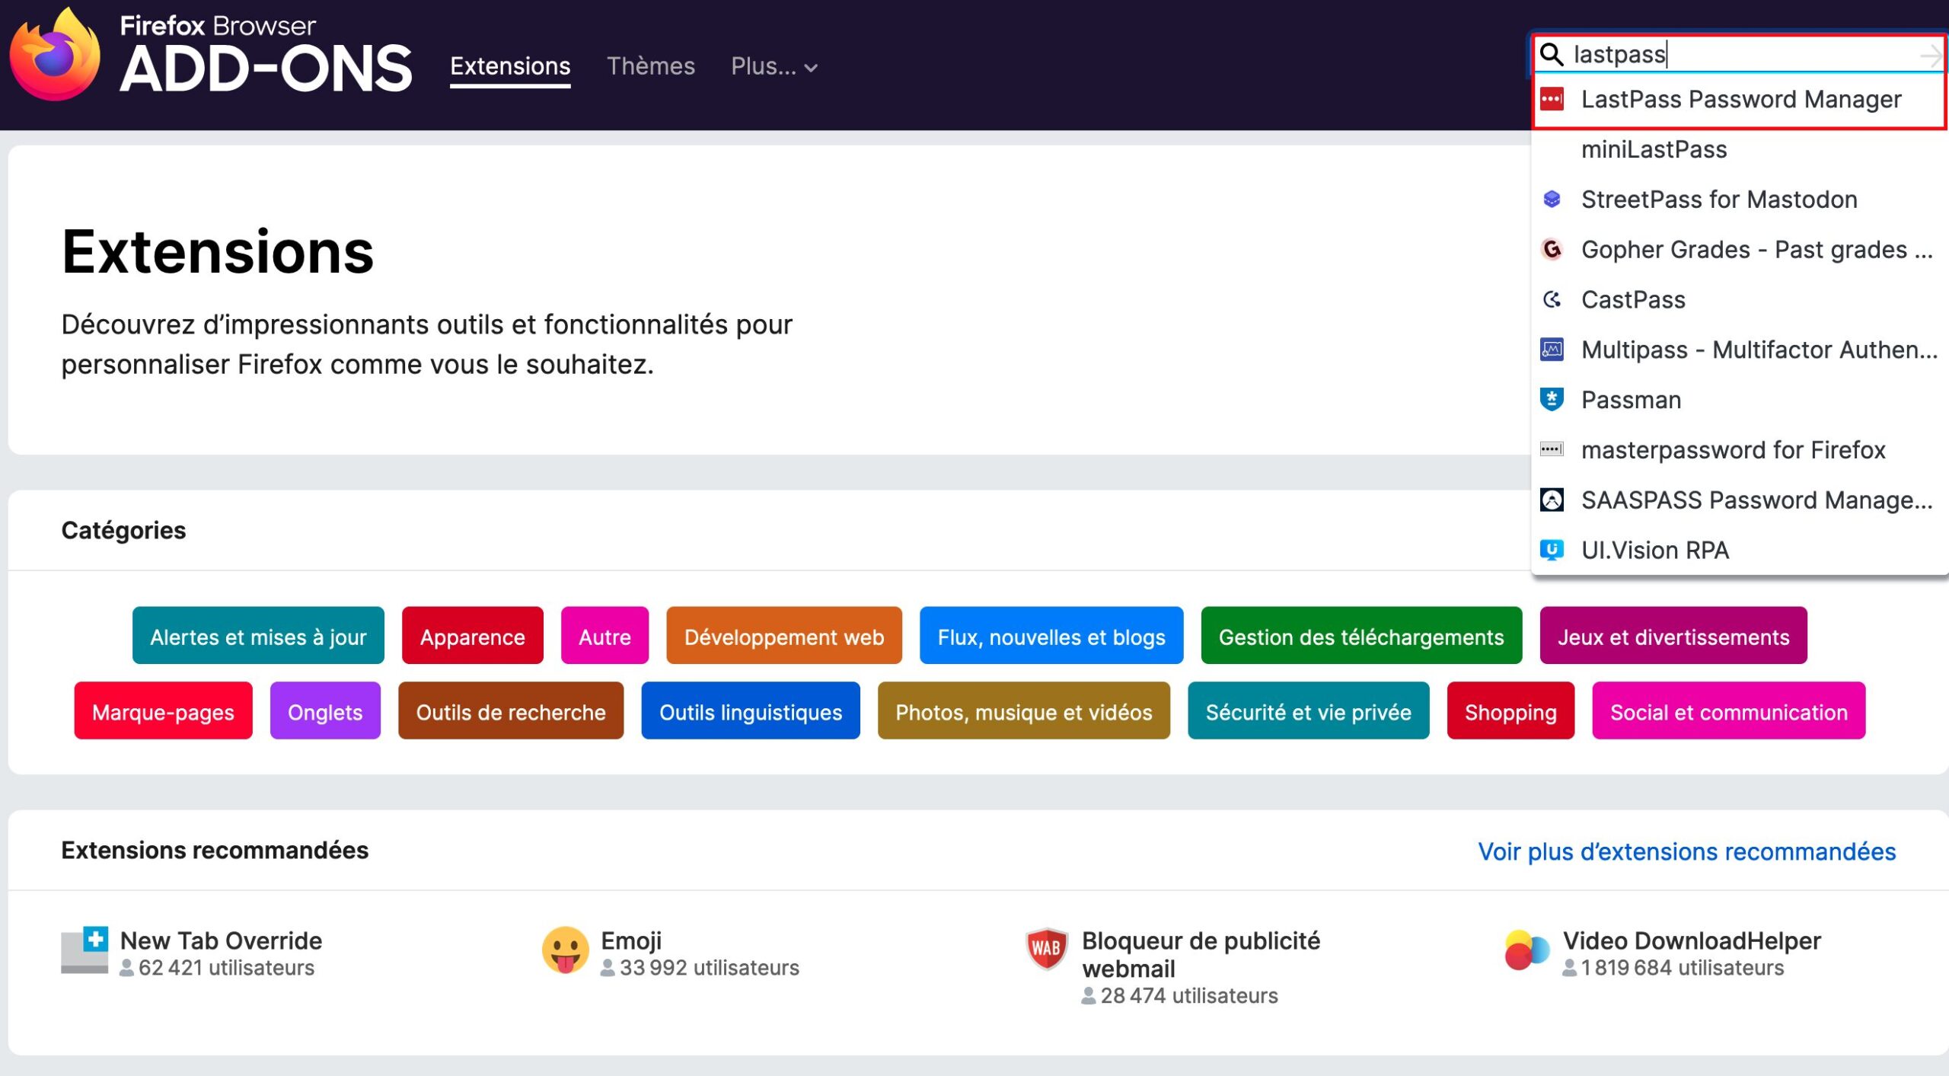Screen dimensions: 1949x1076
Task: Pick masterpassword for Firefox suggestion
Action: click(1739, 450)
